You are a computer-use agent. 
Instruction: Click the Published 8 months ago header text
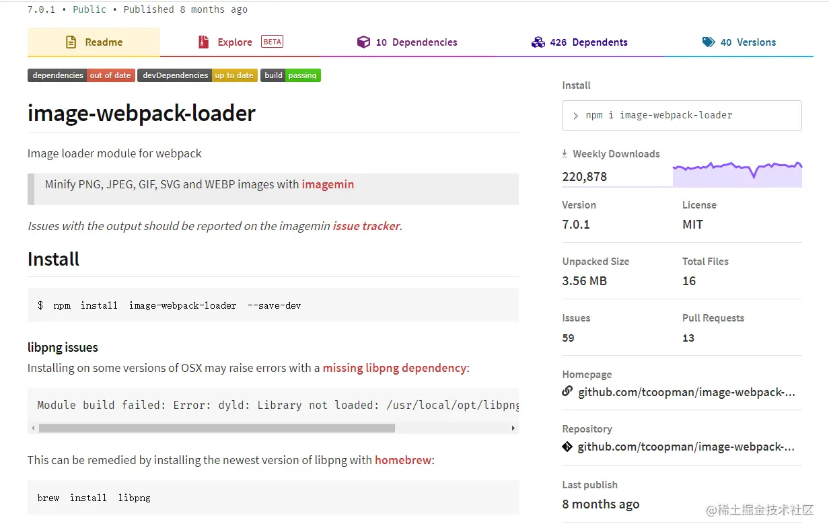[186, 9]
